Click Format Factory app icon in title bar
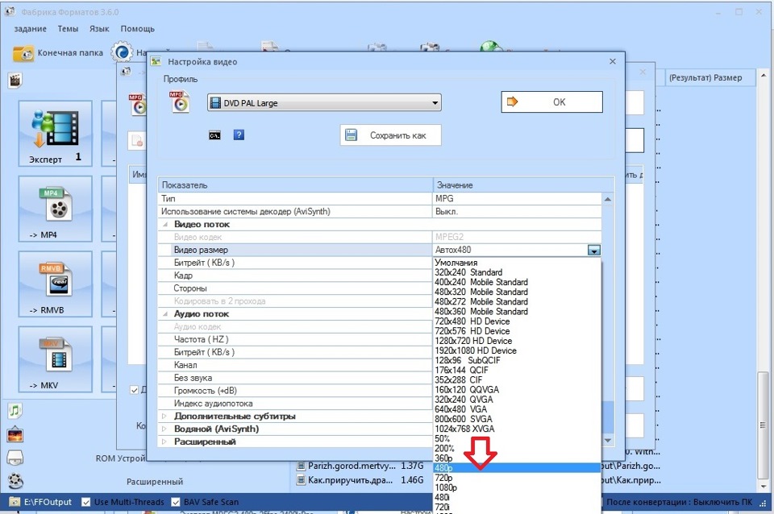 coord(9,12)
